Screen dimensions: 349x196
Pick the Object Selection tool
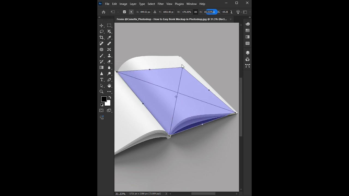[109, 32]
